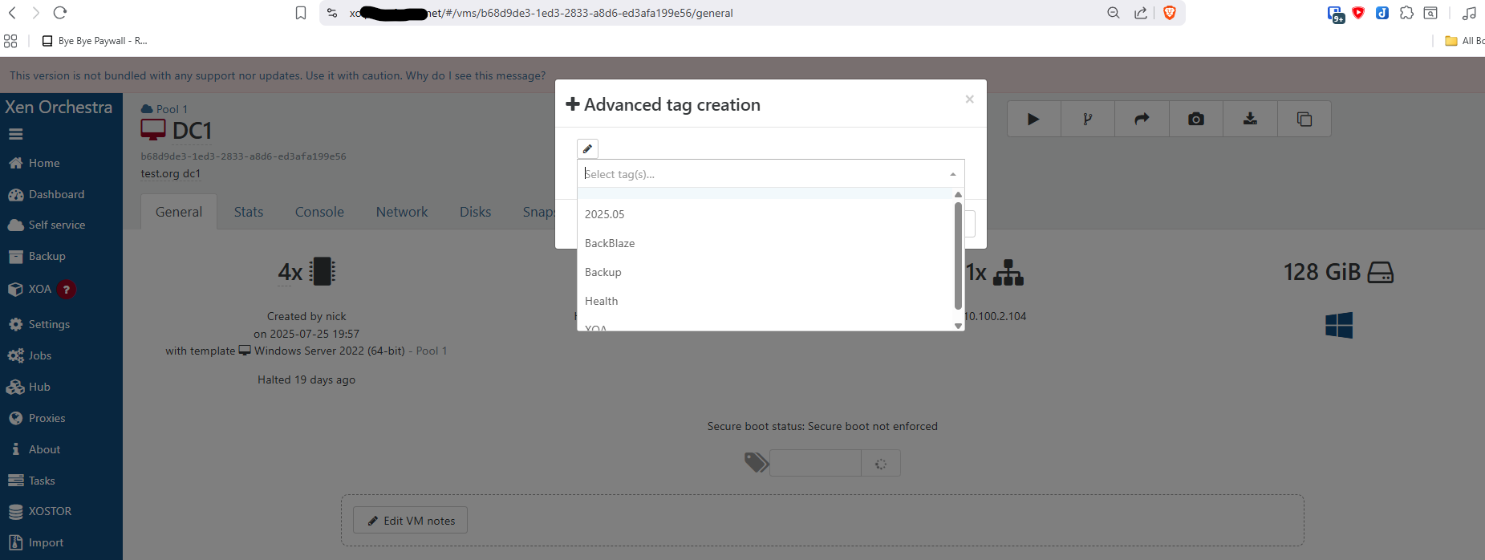Click the network interface icon
The height and width of the screenshot is (560, 1485).
[x=1008, y=273]
